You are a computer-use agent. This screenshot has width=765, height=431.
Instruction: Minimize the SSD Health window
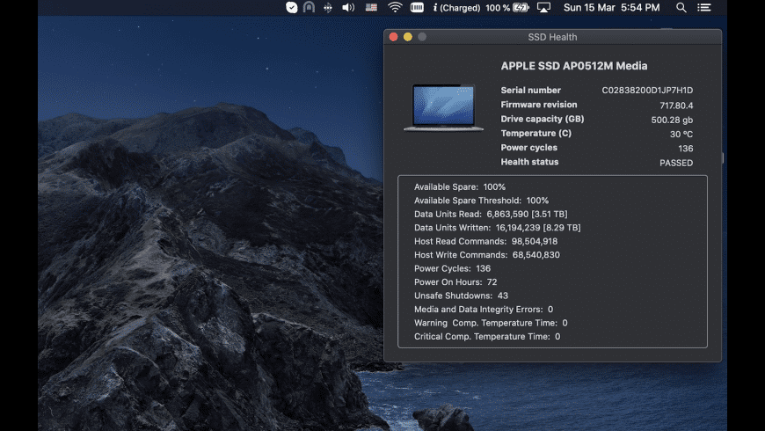click(408, 37)
